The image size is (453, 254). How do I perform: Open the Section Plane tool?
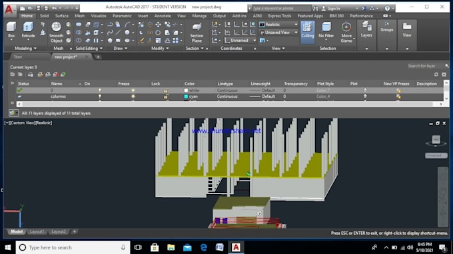click(x=197, y=33)
